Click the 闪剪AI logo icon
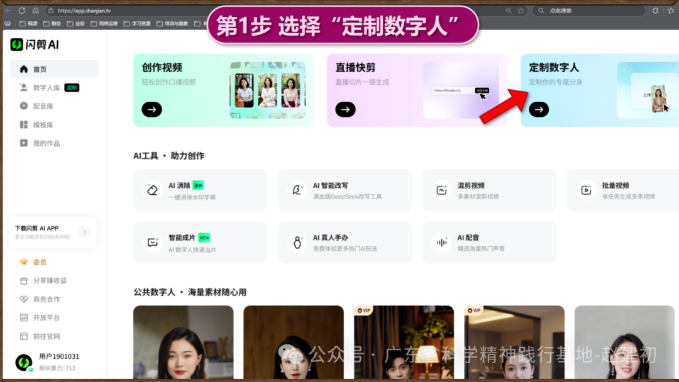 pos(16,45)
